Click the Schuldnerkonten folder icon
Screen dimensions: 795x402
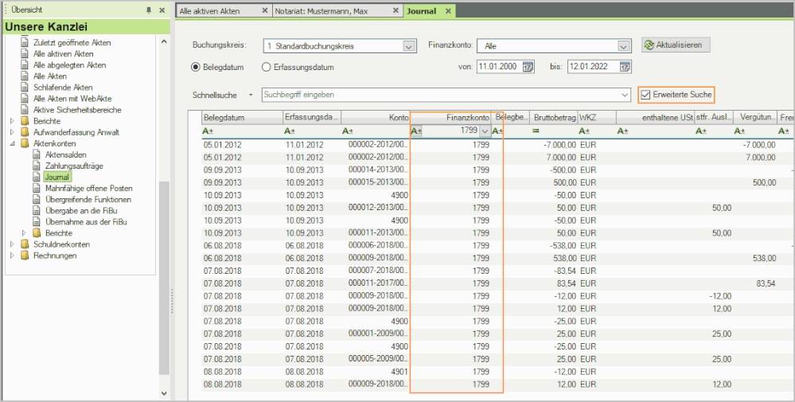pos(25,244)
